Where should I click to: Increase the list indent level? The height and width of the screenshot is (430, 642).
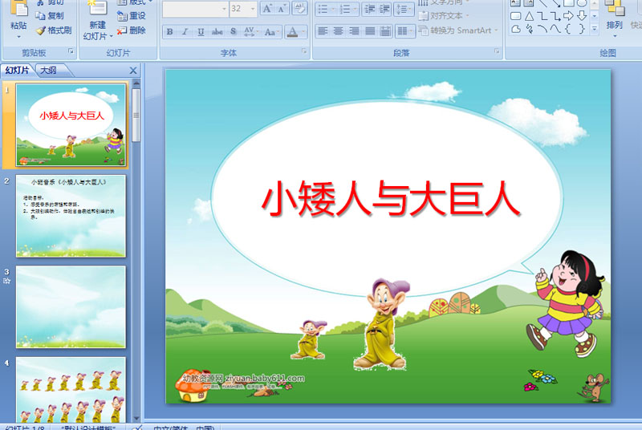[x=384, y=9]
